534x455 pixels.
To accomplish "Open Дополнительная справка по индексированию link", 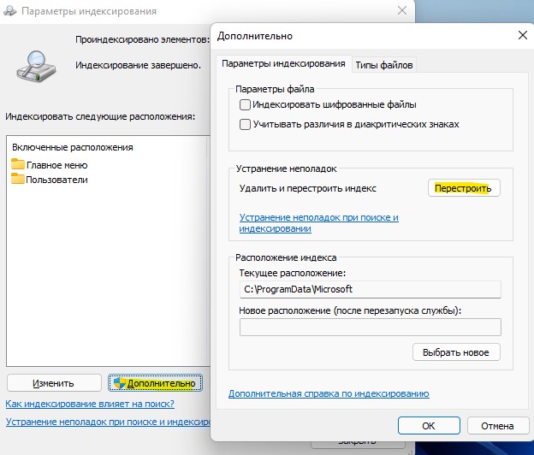I will click(329, 393).
